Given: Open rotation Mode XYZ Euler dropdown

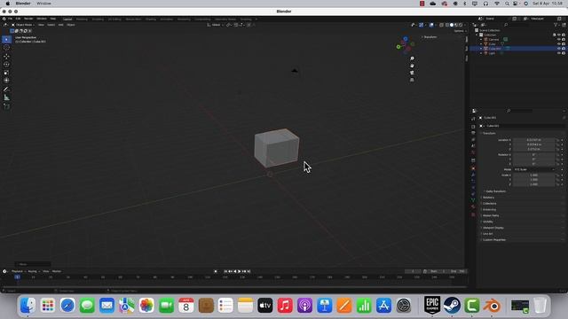Looking at the screenshot, I should tap(534, 169).
